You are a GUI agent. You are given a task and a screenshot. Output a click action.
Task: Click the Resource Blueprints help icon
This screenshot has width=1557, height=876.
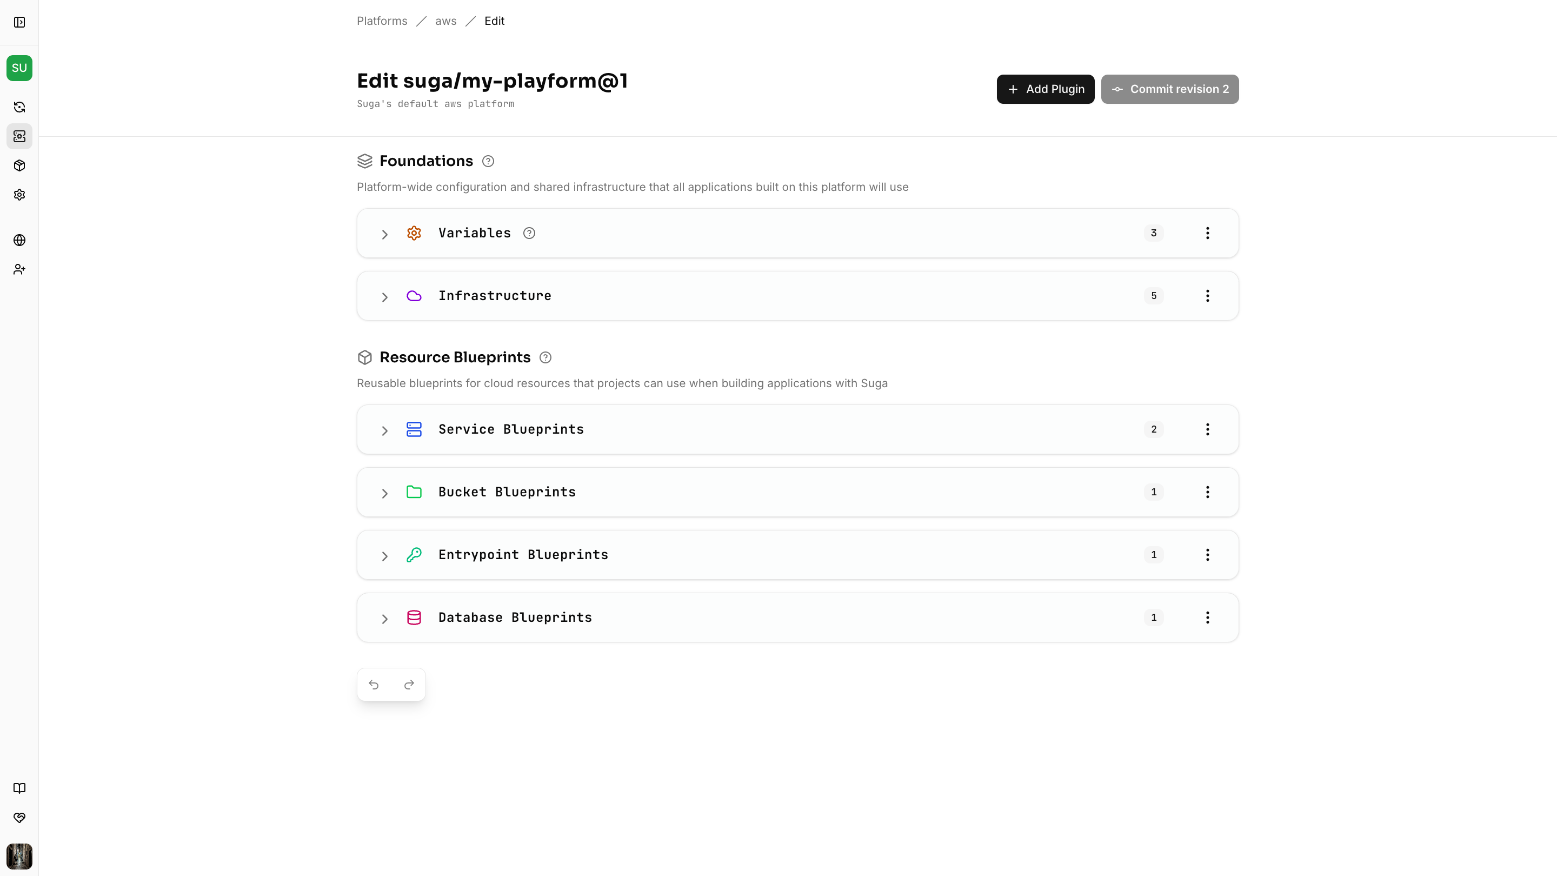coord(545,357)
